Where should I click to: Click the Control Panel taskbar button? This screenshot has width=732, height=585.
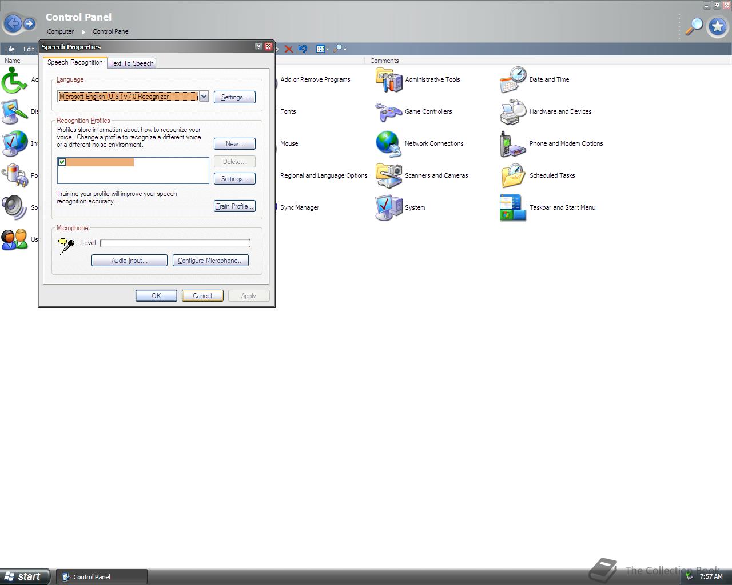102,576
